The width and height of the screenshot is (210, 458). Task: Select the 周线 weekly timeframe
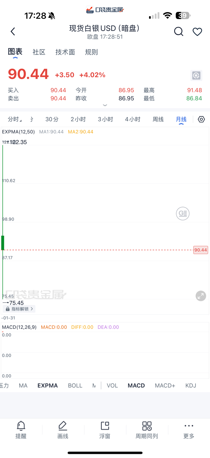158,119
